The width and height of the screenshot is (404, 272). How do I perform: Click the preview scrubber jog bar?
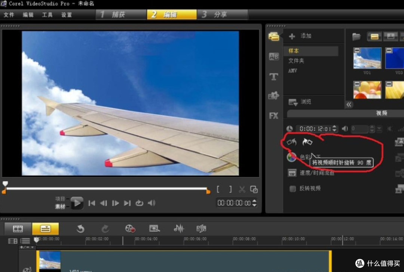pos(106,189)
